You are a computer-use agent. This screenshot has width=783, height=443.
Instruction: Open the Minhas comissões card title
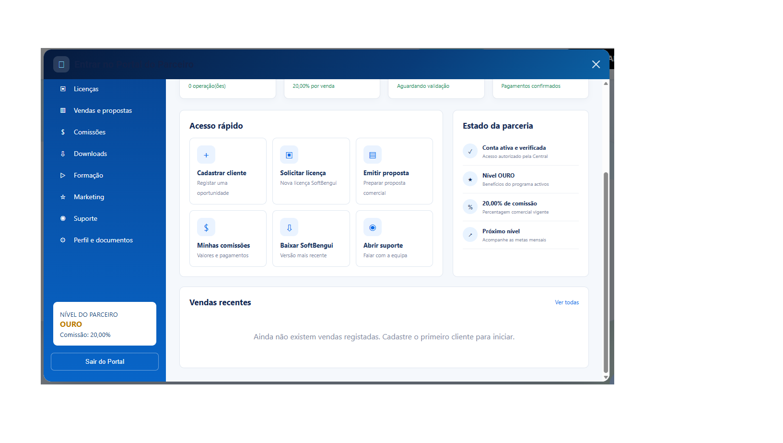[x=223, y=245]
